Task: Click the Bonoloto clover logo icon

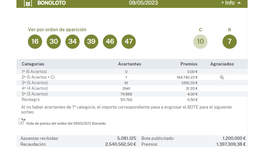Action: coord(28,3)
